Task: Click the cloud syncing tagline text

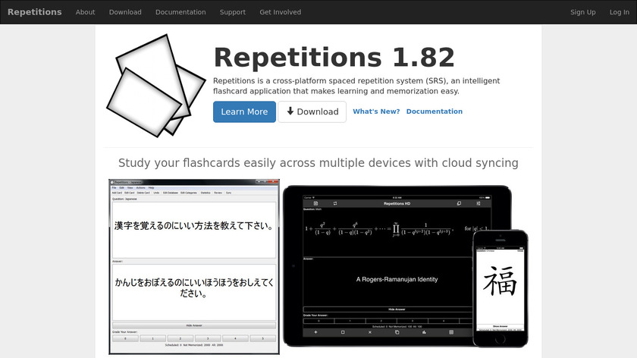Action: tap(318, 163)
